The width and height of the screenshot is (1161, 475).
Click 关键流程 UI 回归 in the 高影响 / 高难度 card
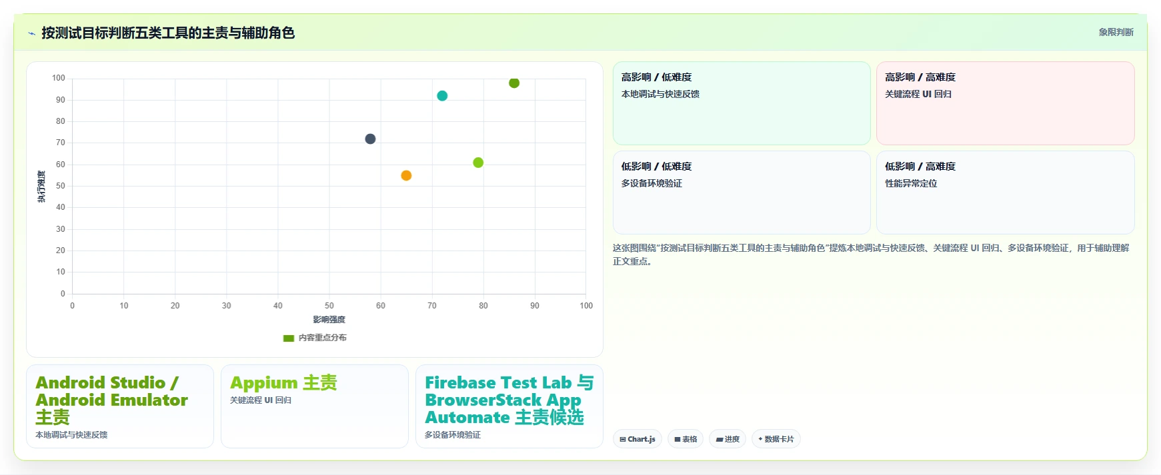click(918, 94)
